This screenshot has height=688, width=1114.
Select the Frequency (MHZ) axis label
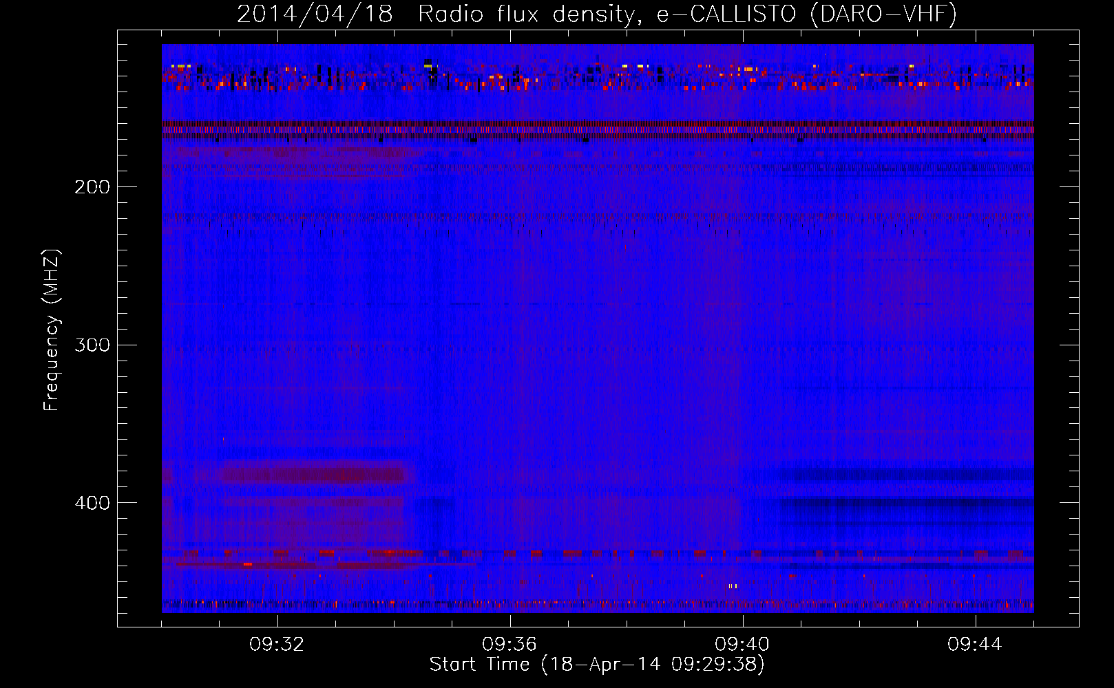click(52, 330)
